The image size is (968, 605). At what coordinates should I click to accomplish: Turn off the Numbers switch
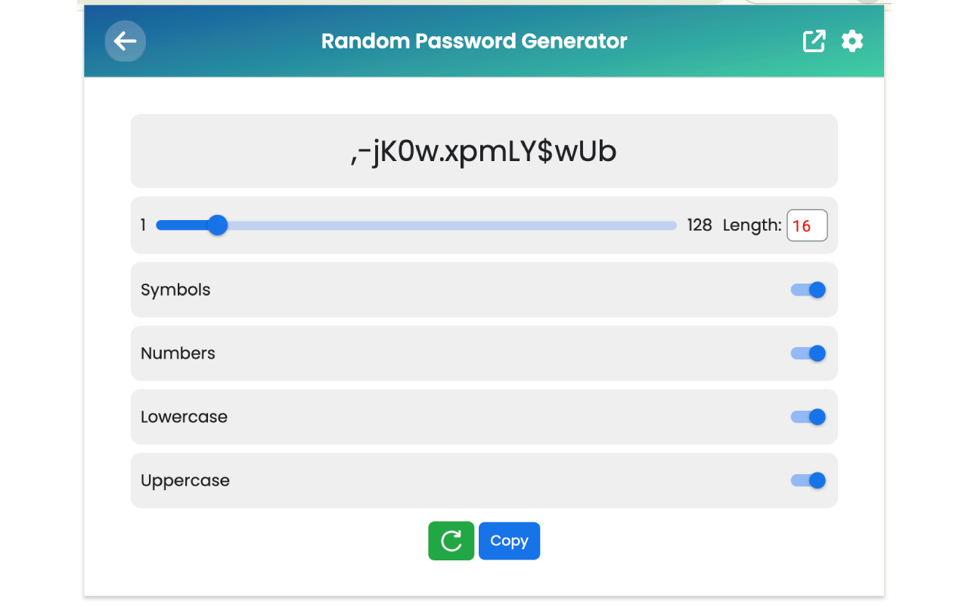coord(808,353)
